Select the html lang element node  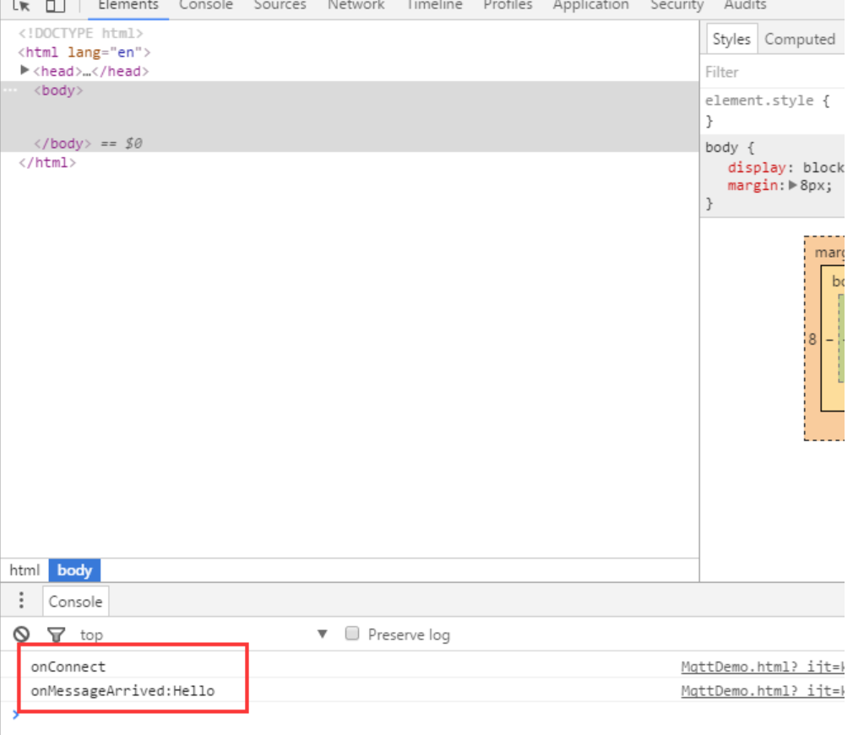click(84, 52)
